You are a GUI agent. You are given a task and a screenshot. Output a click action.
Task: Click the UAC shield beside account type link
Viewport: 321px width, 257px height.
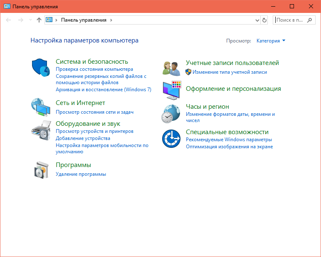(188, 72)
